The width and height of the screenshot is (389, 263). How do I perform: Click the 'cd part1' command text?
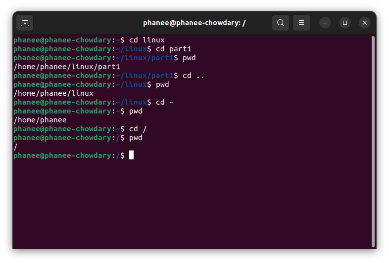[173, 49]
